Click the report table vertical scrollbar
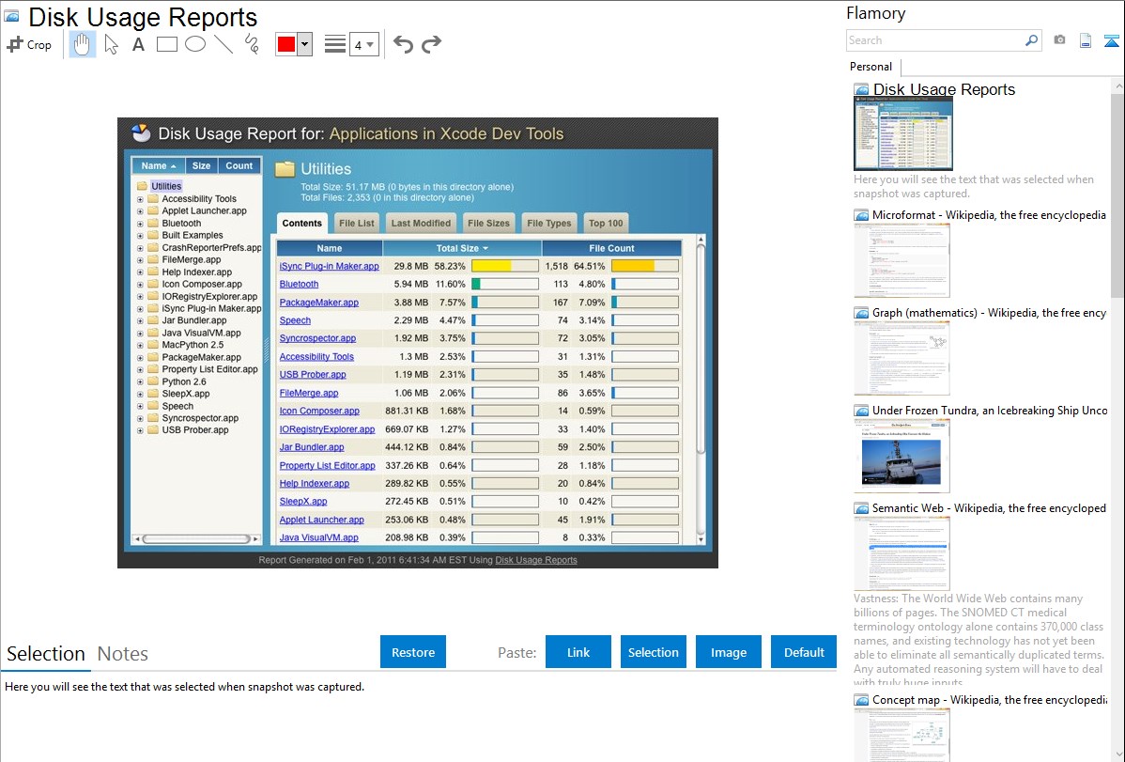 tap(701, 349)
